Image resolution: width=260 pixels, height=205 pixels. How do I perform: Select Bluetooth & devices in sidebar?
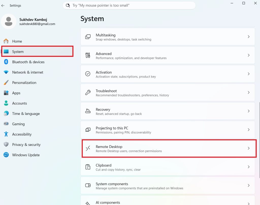click(28, 62)
